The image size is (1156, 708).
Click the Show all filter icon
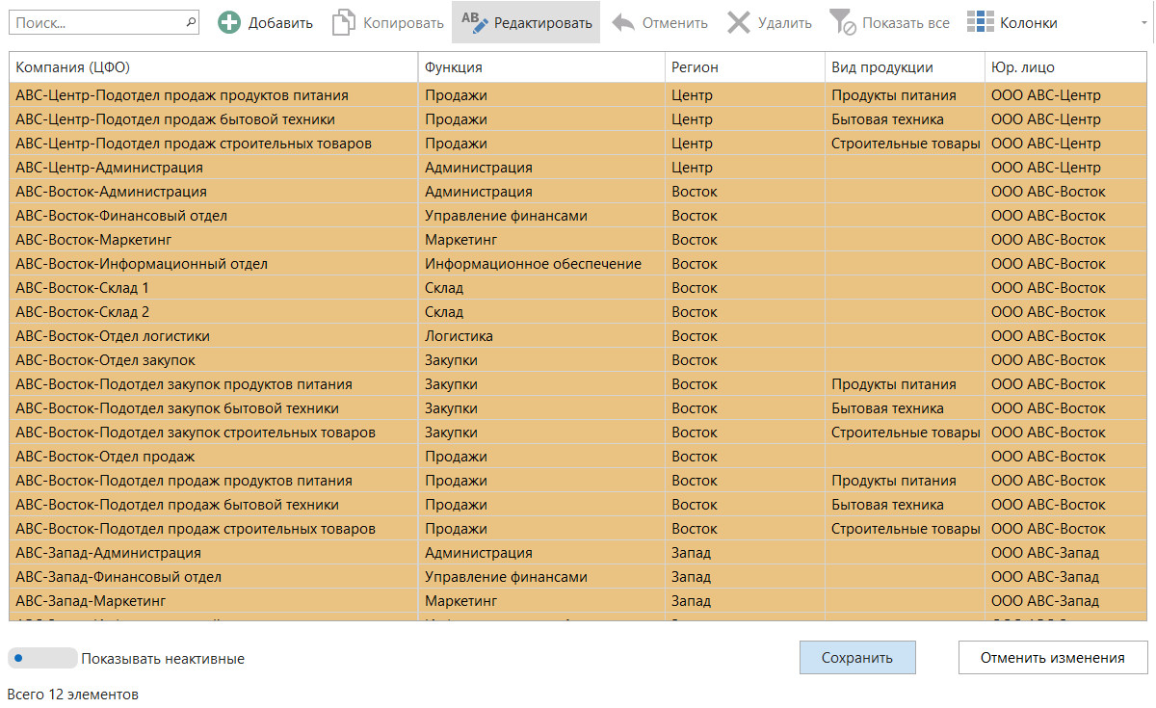click(x=843, y=23)
